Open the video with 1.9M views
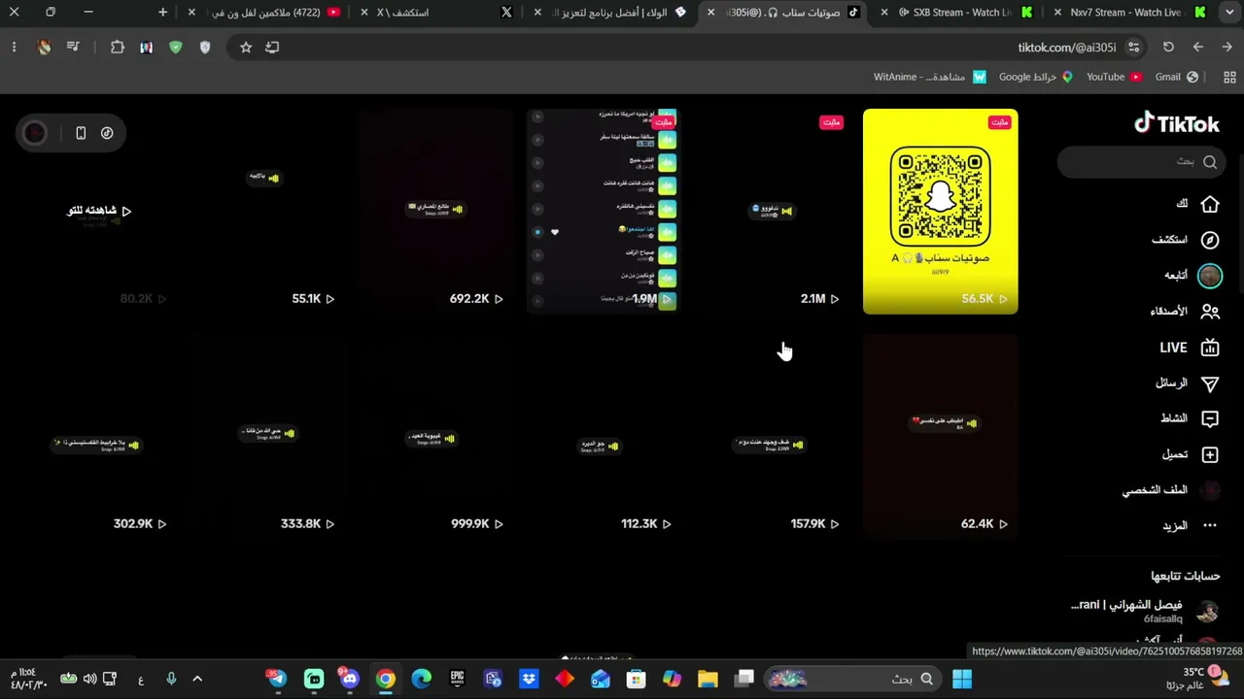Image resolution: width=1244 pixels, height=699 pixels. [604, 212]
